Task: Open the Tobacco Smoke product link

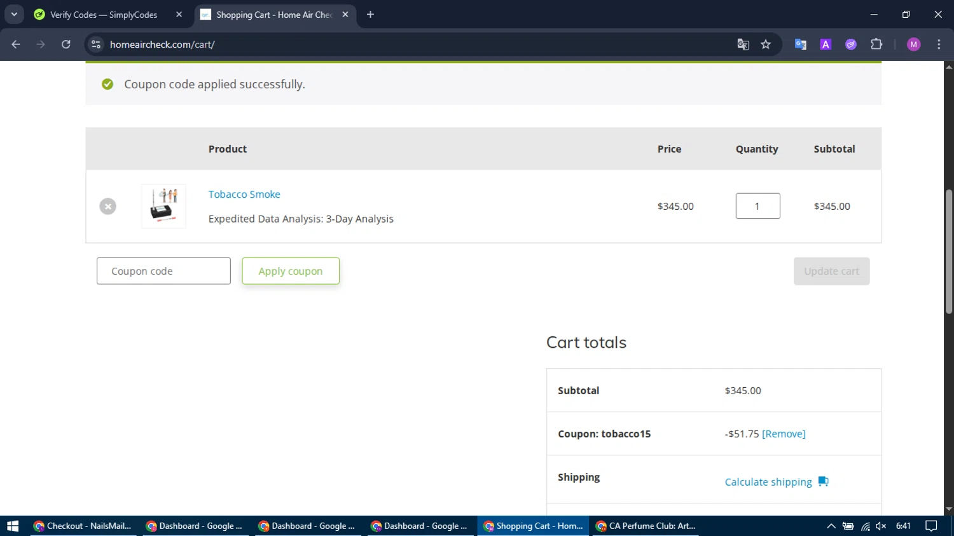Action: 244,194
